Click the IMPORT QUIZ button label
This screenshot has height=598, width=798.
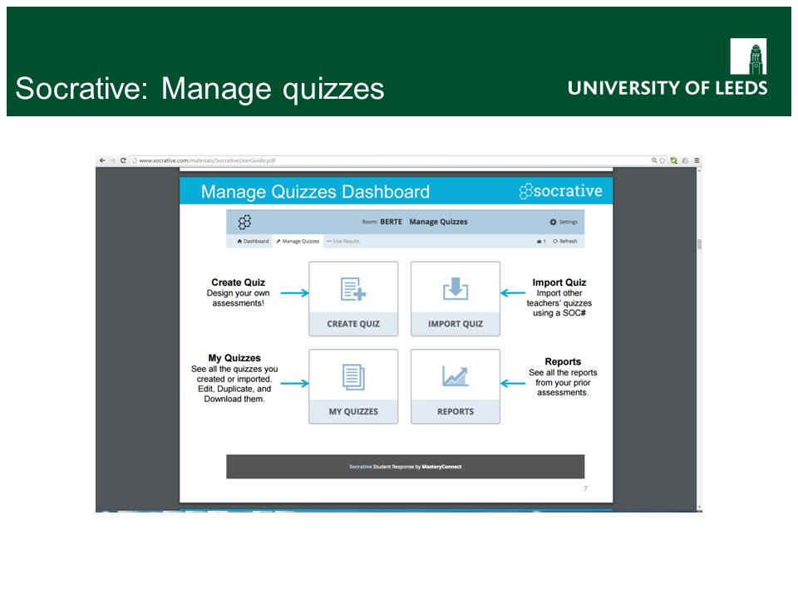tap(456, 324)
